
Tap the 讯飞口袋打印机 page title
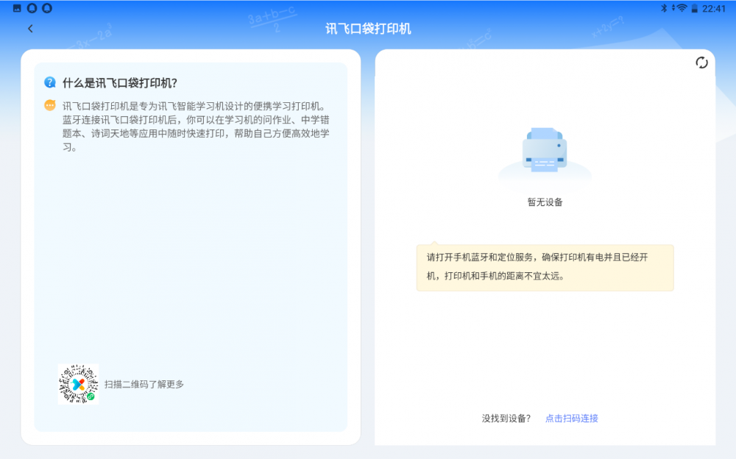pyautogui.click(x=368, y=29)
